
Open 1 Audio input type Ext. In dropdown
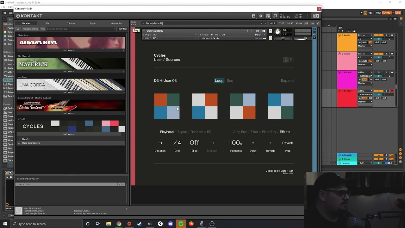click(365, 35)
